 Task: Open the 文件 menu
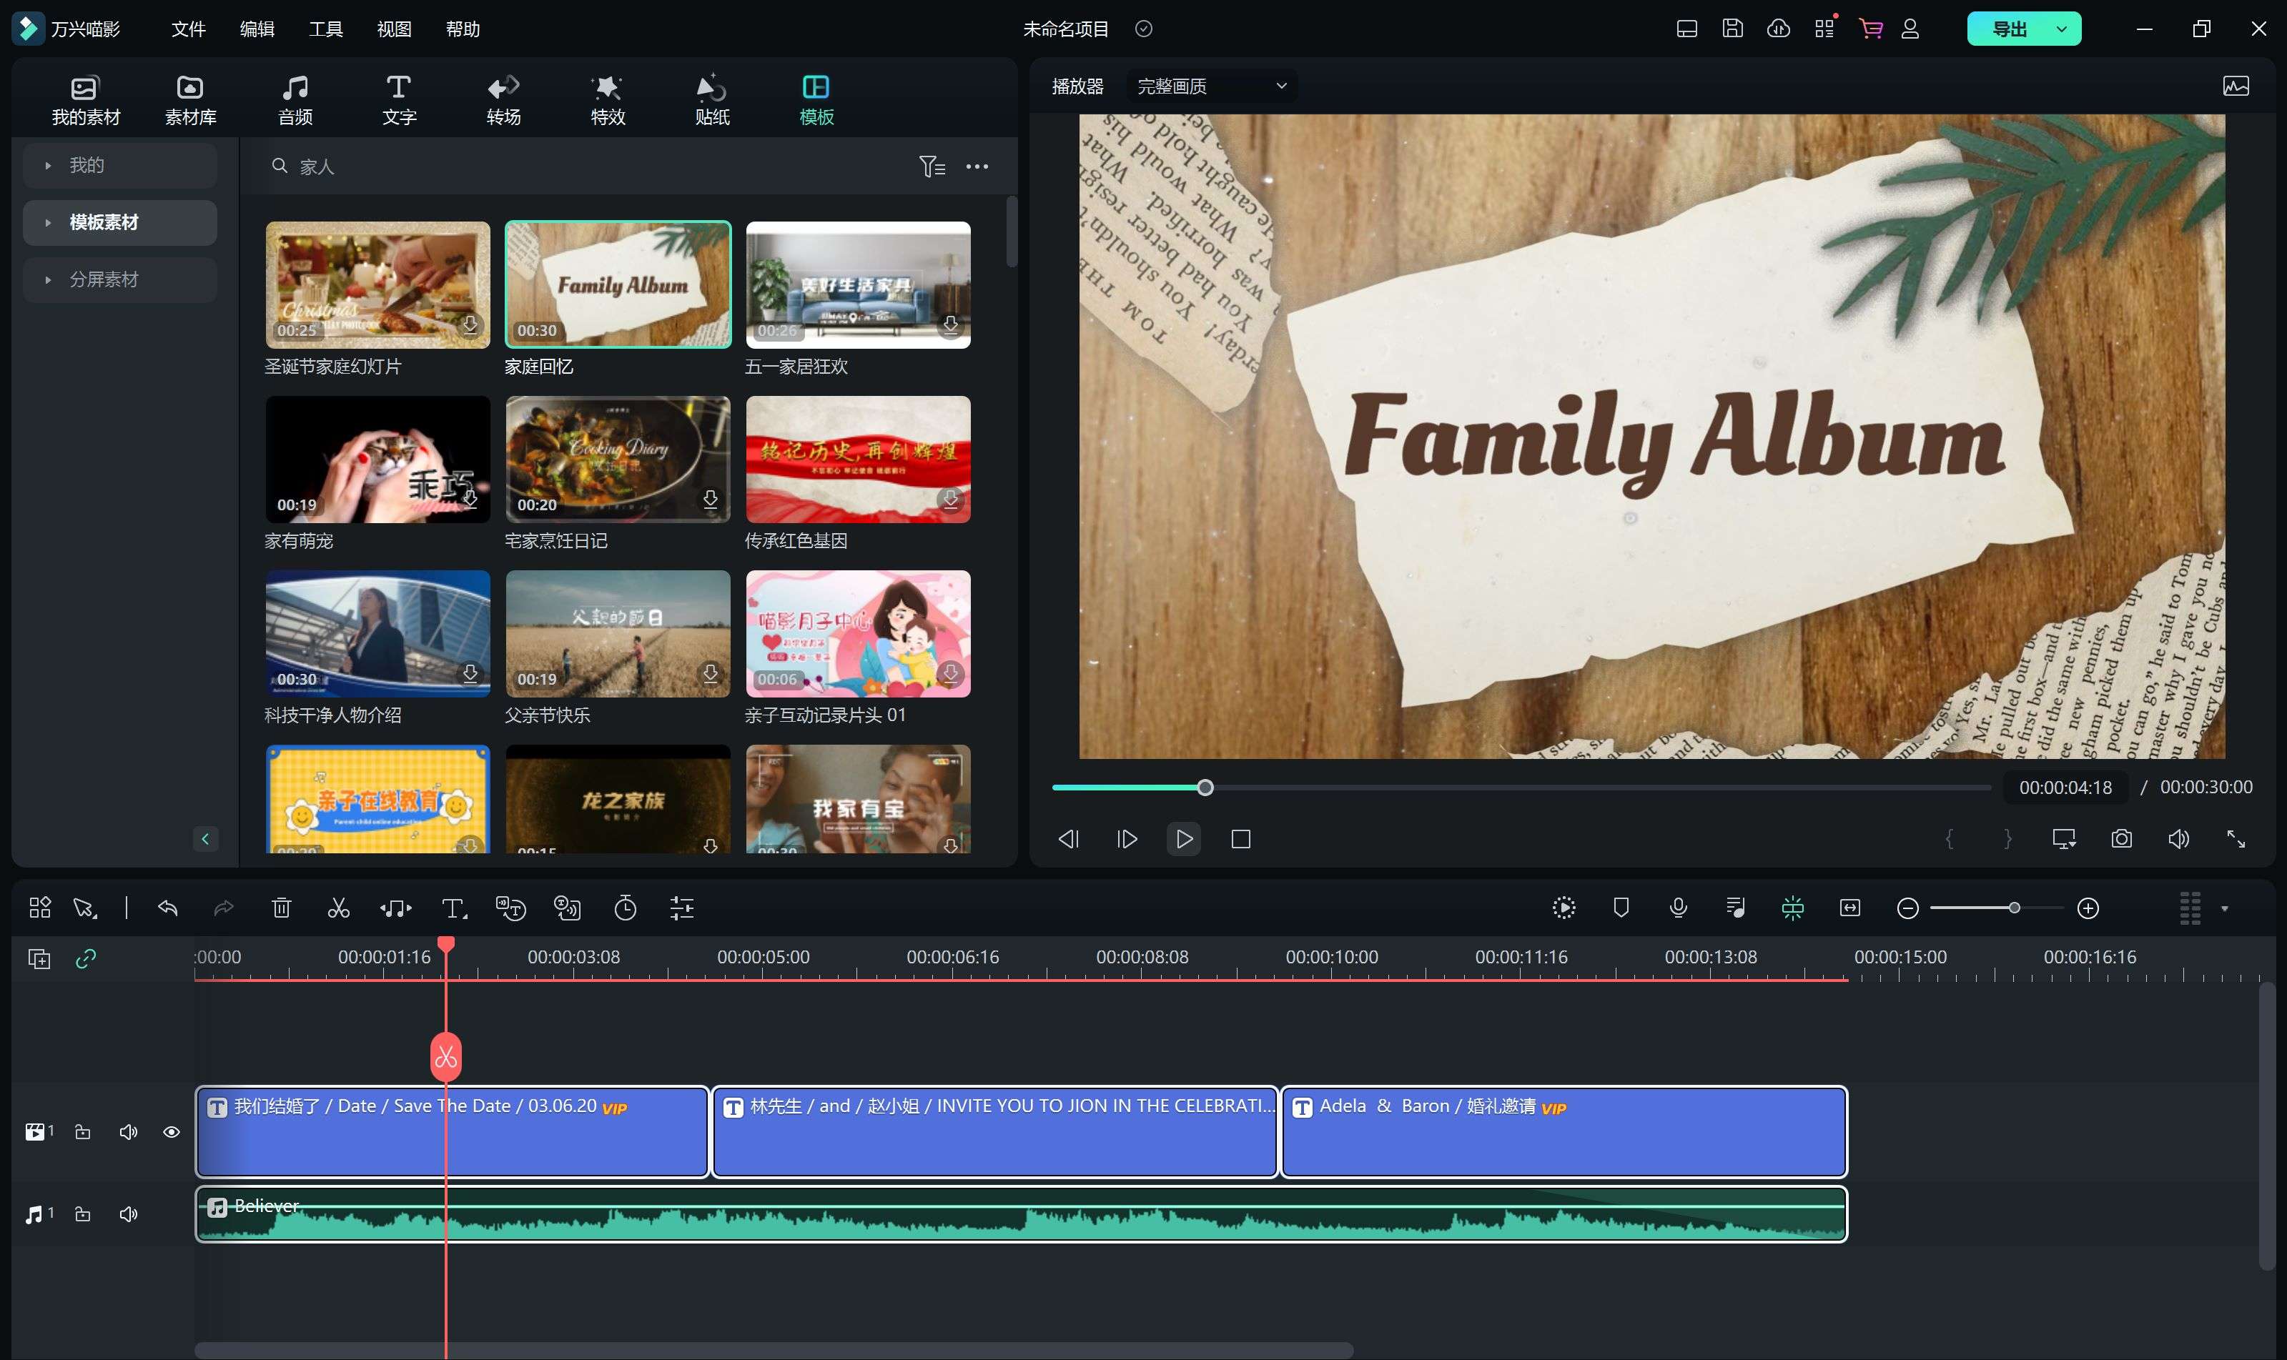(188, 29)
